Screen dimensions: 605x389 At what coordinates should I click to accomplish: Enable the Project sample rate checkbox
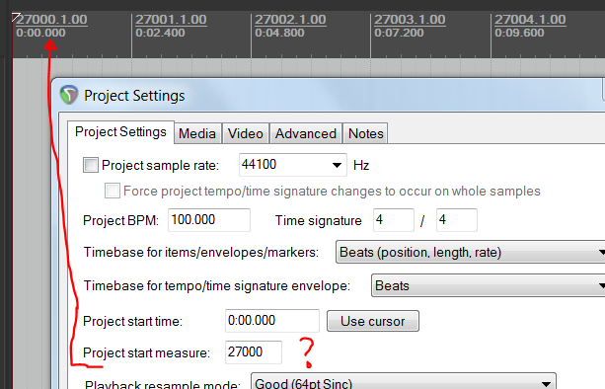(x=91, y=165)
